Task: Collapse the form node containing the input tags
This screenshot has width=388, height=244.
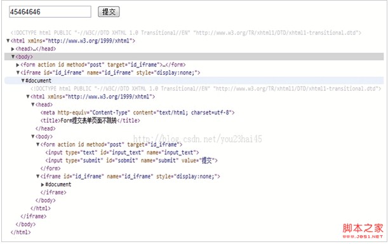Action: click(38, 144)
